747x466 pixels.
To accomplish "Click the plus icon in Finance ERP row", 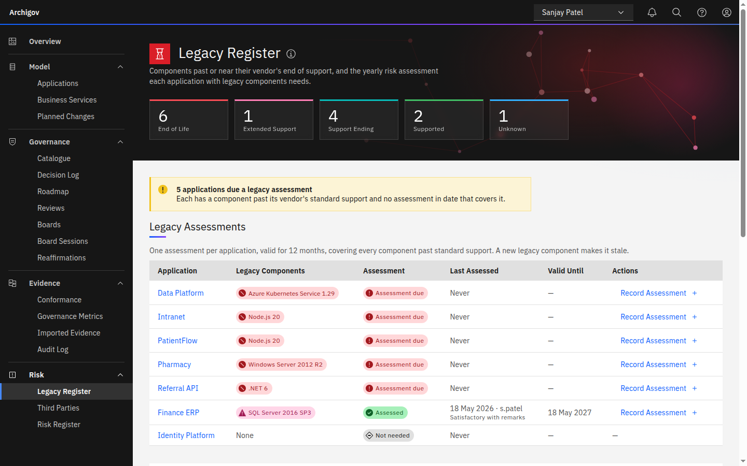I will [x=695, y=413].
